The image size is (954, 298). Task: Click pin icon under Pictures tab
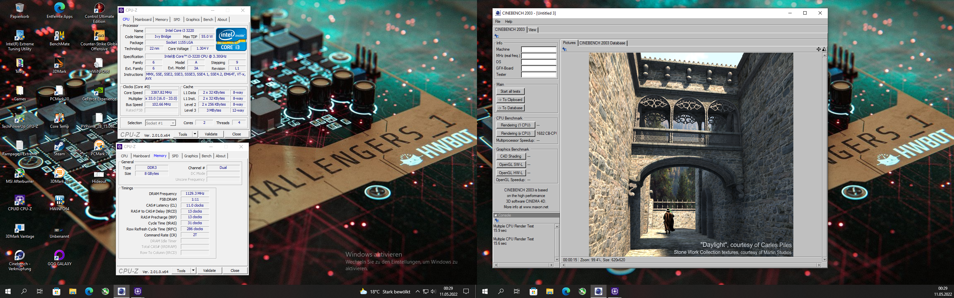565,49
